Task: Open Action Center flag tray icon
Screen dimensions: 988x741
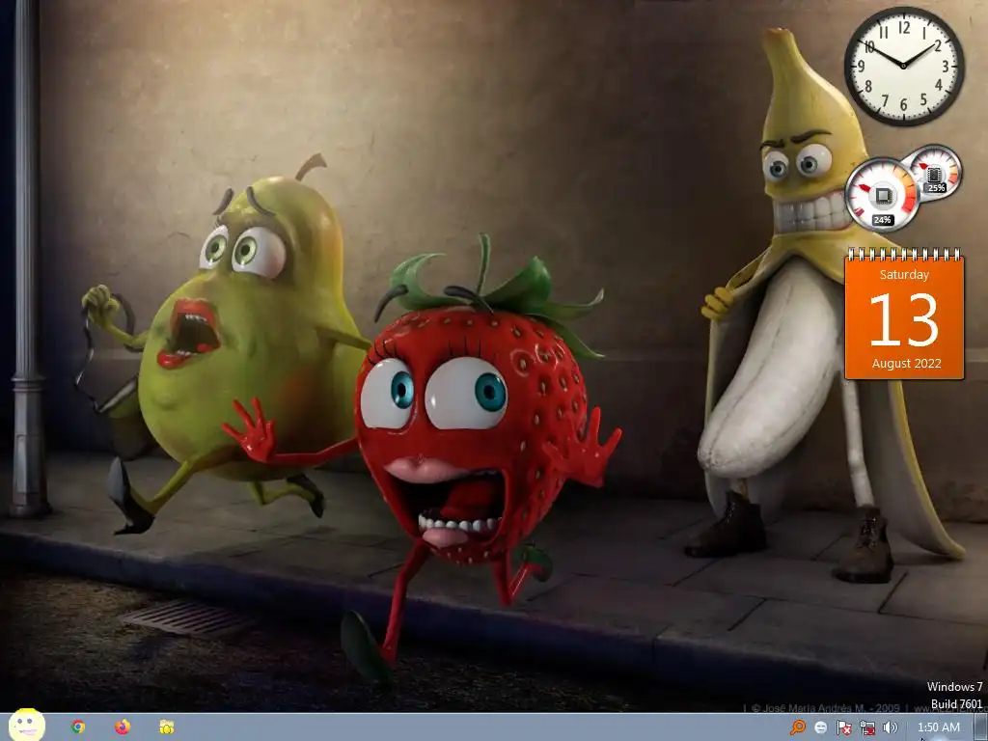Action: [x=843, y=727]
